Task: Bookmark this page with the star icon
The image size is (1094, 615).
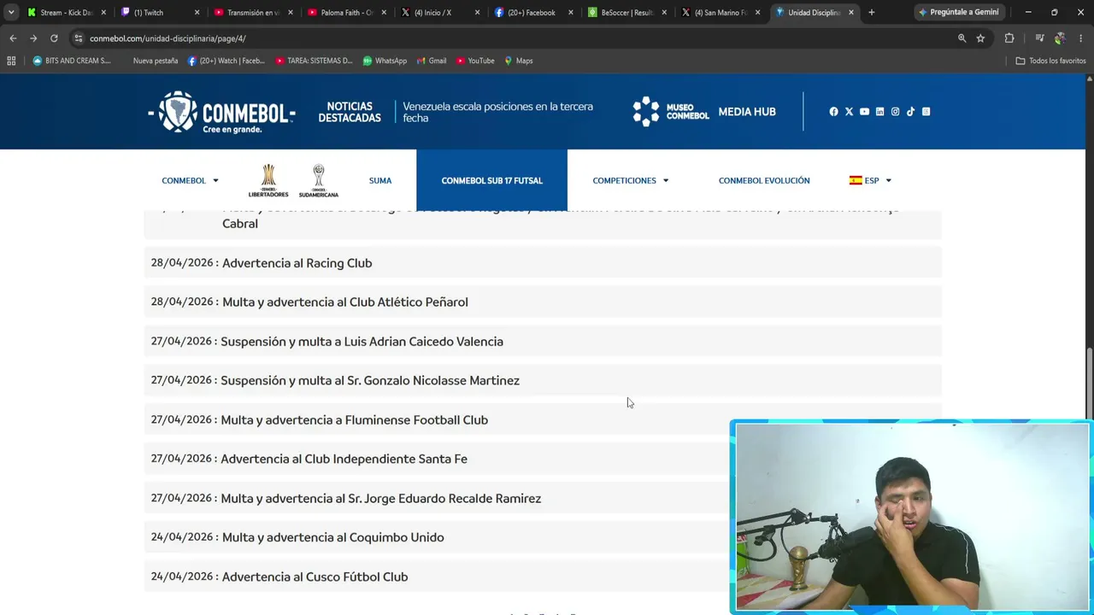Action: point(980,38)
